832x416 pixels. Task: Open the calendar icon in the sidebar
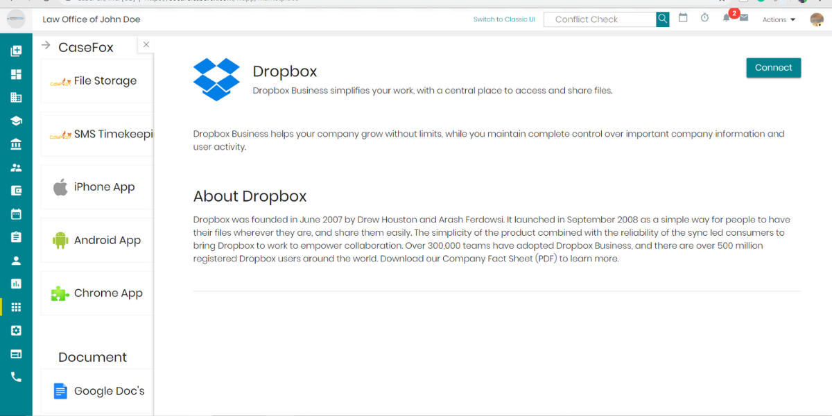(x=16, y=214)
